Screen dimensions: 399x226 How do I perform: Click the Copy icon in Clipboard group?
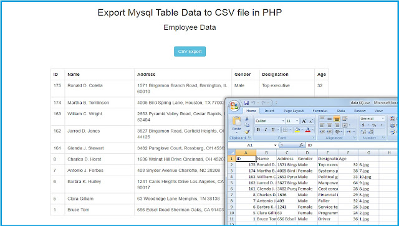247,125
